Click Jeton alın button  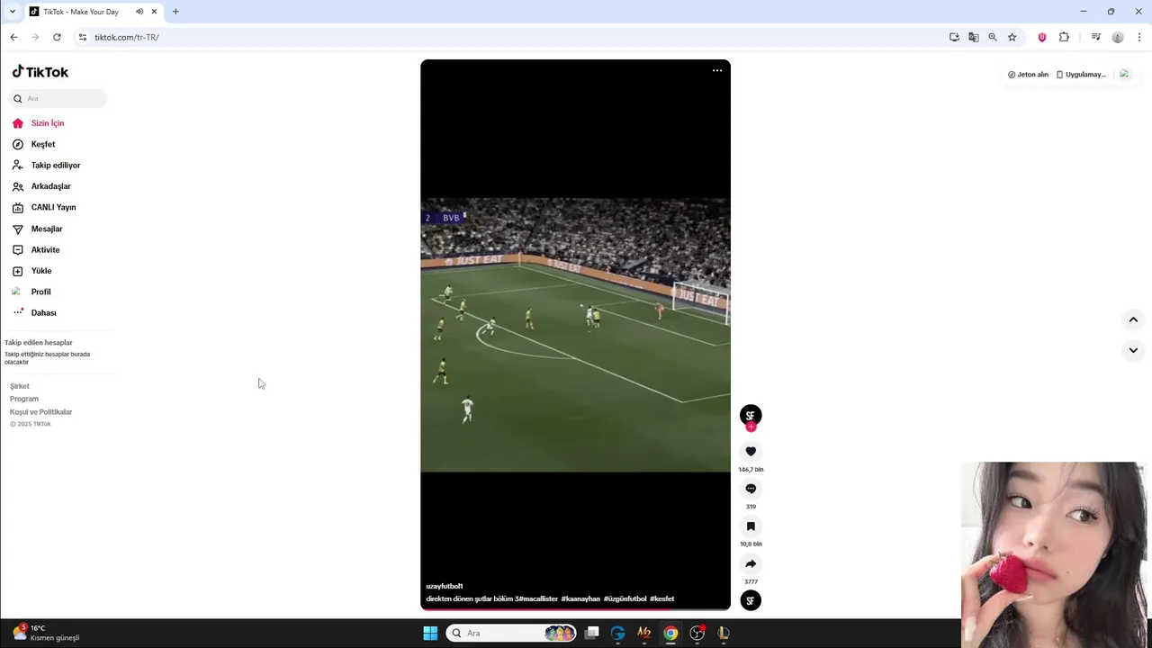pos(1028,75)
